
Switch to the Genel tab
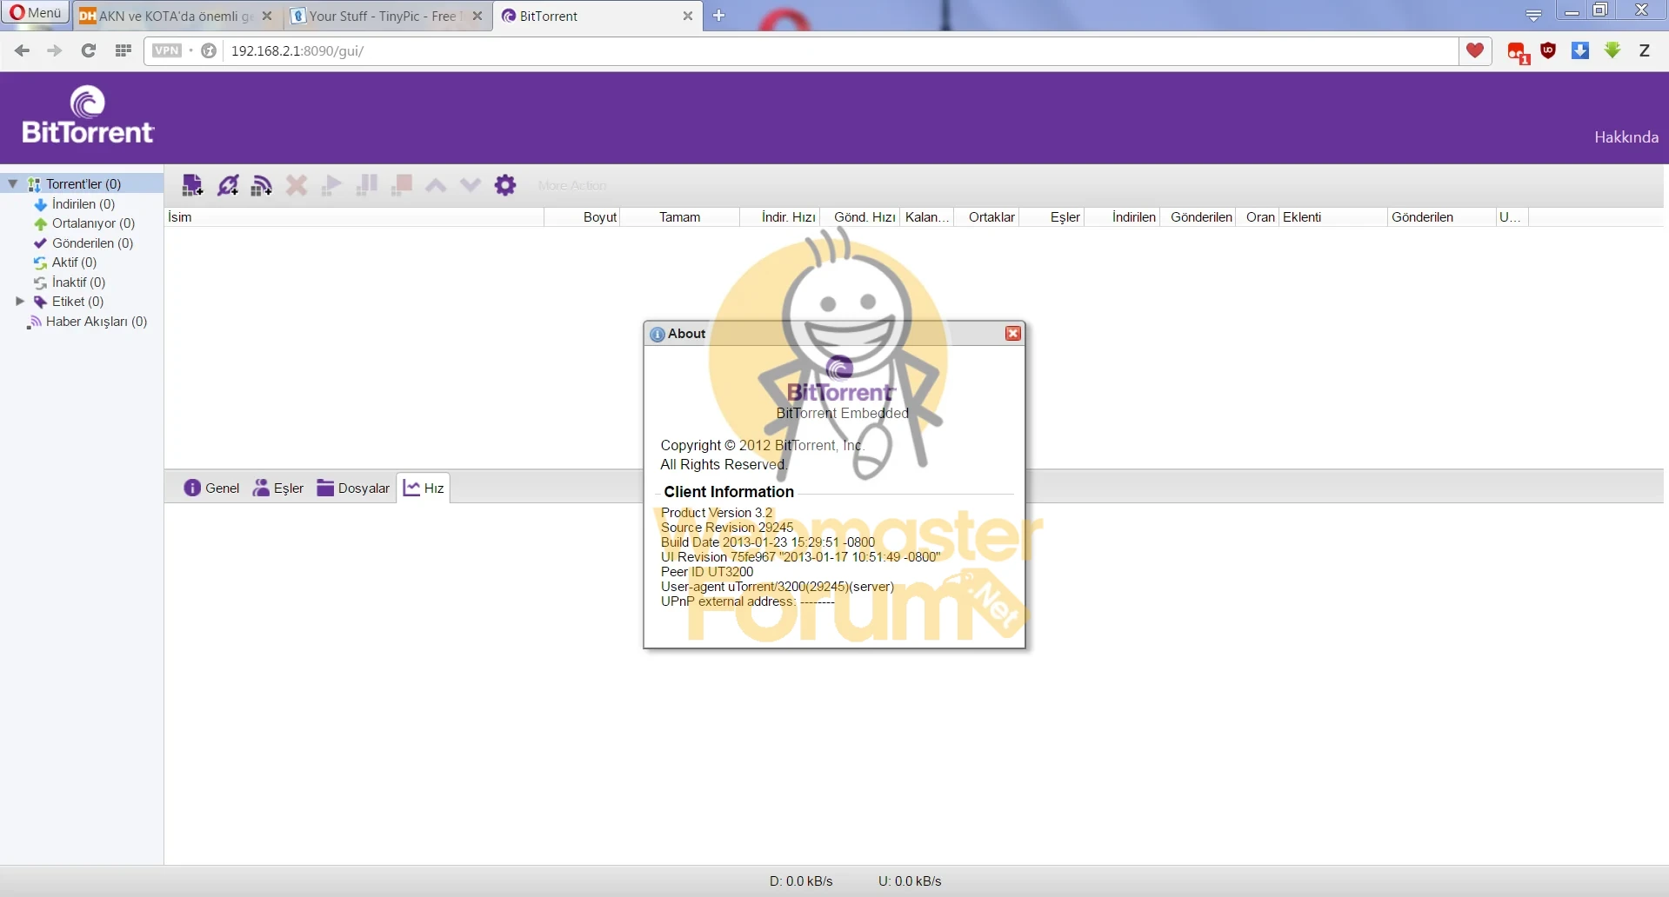pyautogui.click(x=211, y=488)
